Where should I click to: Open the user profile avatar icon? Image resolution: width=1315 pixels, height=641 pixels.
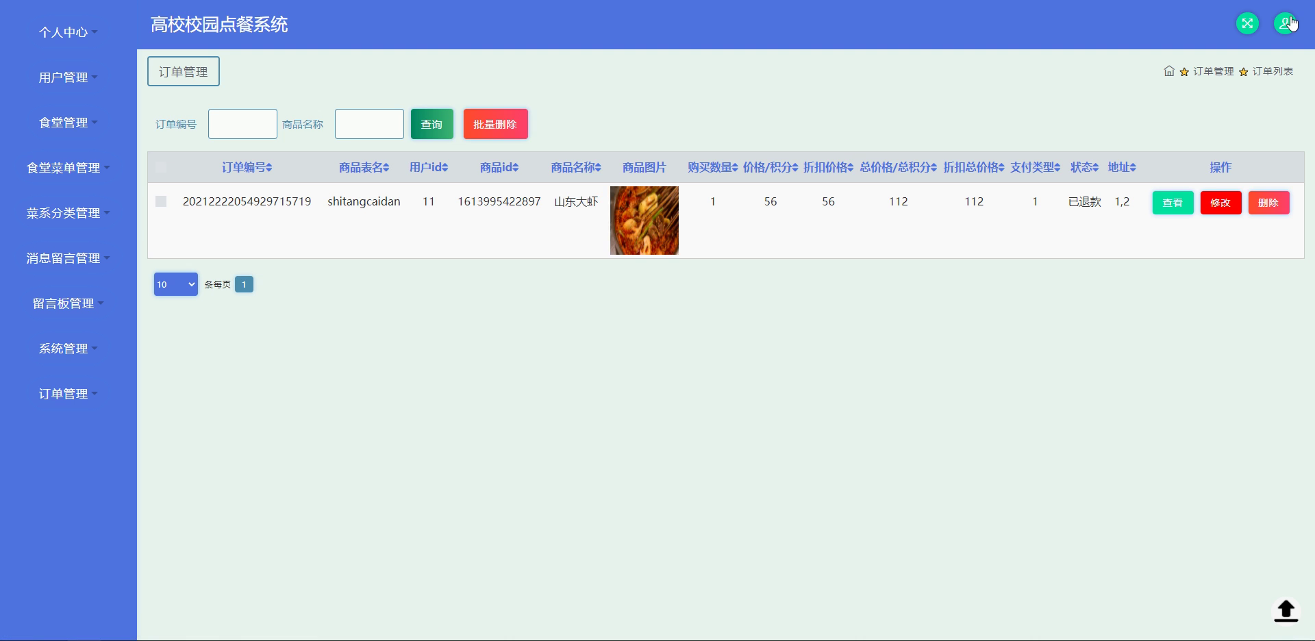pyautogui.click(x=1285, y=23)
